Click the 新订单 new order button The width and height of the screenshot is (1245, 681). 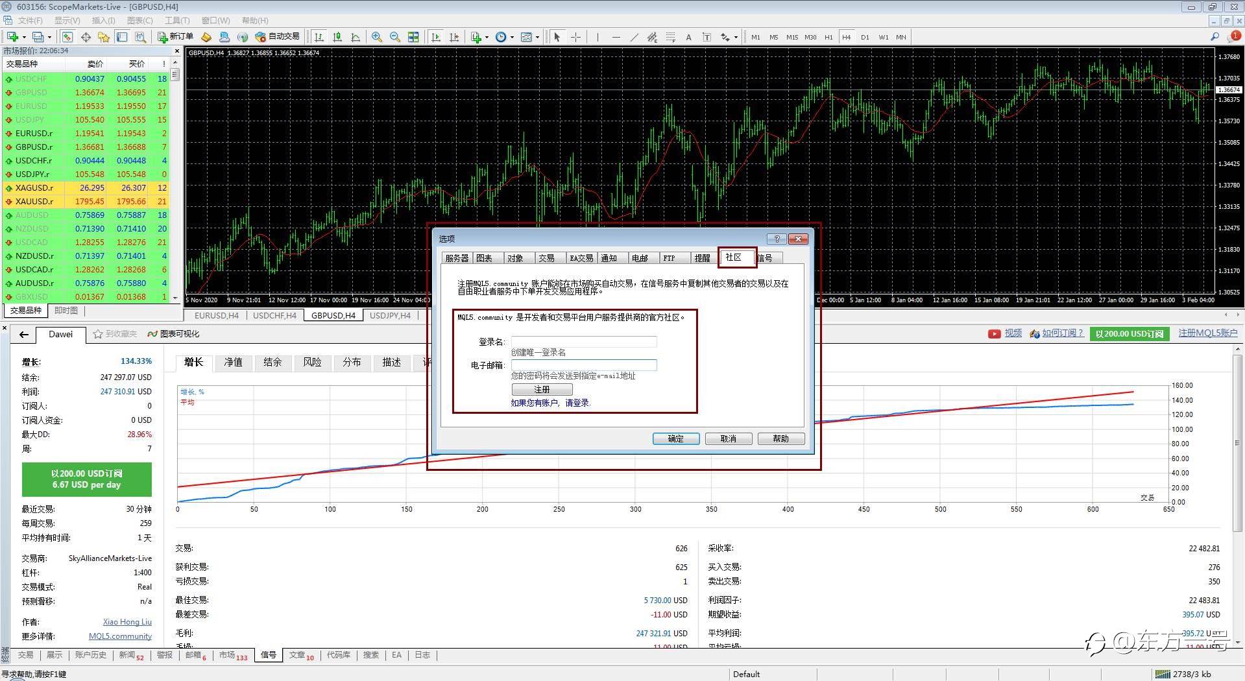pos(175,37)
